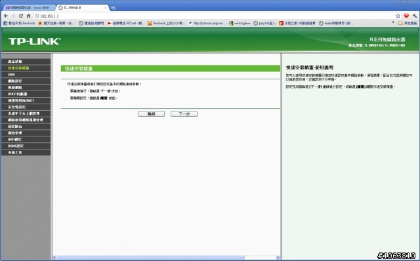Show hidden bookmarks with the » chevron
The width and height of the screenshot is (420, 261).
(393, 23)
